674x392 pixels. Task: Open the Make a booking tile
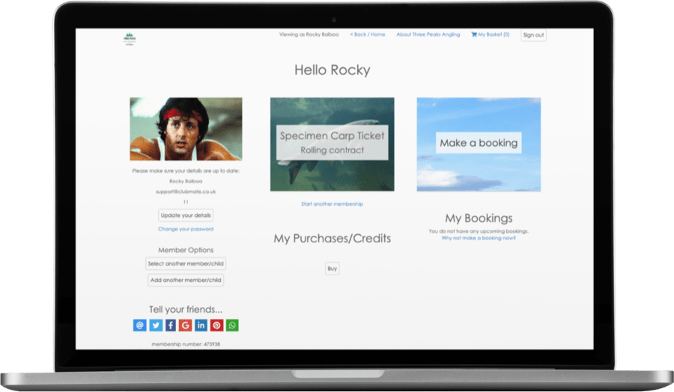(x=479, y=144)
